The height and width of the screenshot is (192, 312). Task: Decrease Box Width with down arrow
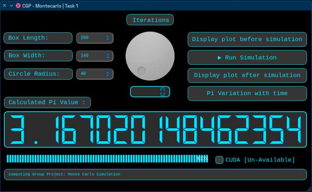[108, 57]
